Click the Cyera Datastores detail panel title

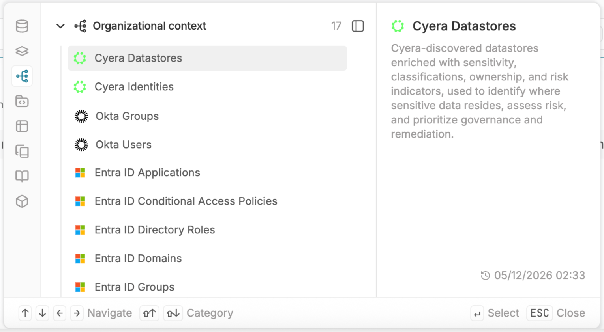coord(464,26)
